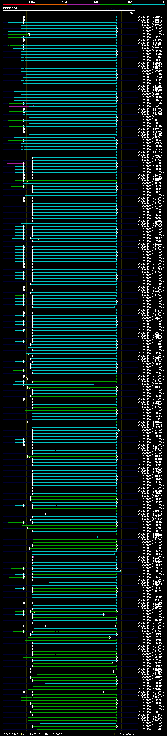Select label UniRef100_Q9W0A8
Image resolution: width=167 pixels, height=736 pixels.
tap(150, 413)
